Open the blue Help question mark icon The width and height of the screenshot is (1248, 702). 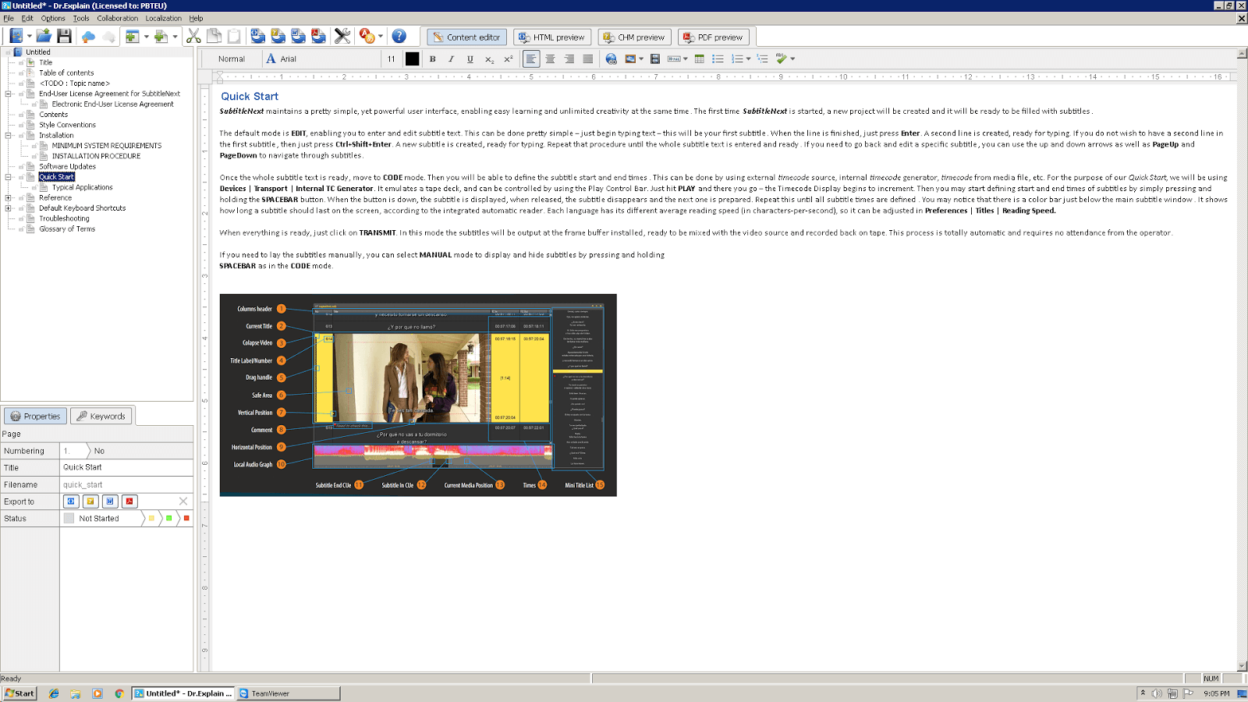(x=399, y=36)
